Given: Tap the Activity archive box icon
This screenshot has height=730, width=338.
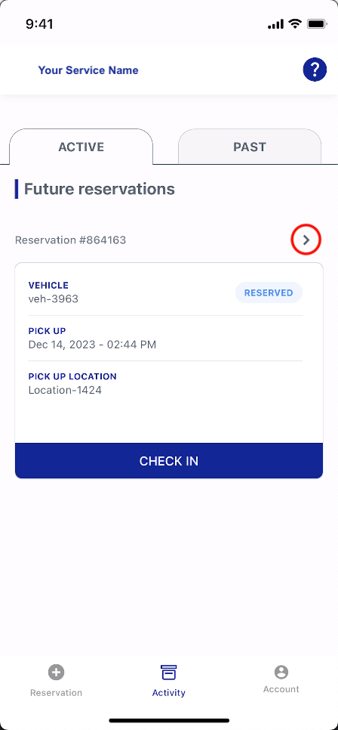Looking at the screenshot, I should 169,673.
